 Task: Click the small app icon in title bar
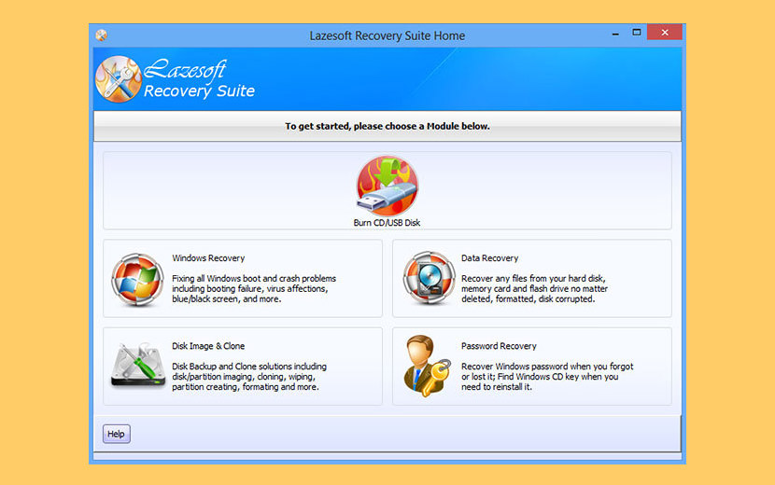point(102,35)
